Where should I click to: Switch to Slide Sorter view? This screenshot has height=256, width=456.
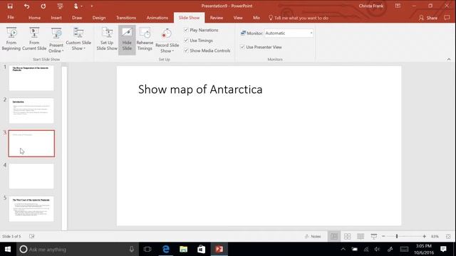pos(347,236)
